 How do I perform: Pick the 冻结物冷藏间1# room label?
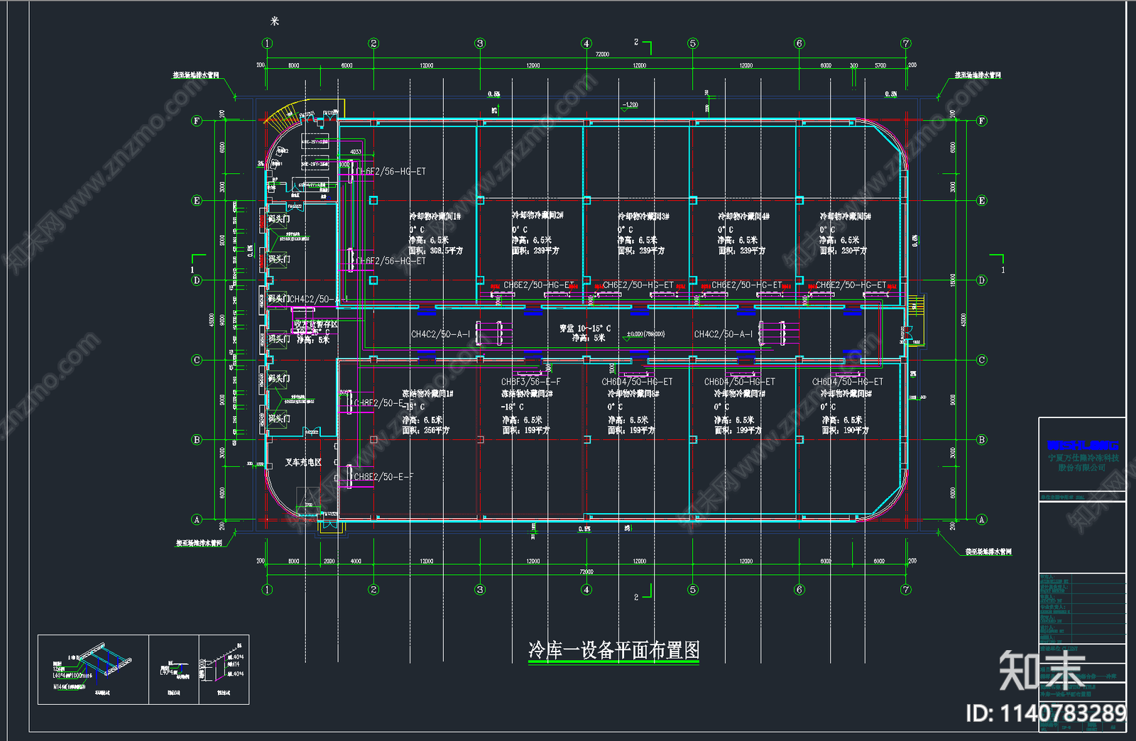(x=428, y=393)
